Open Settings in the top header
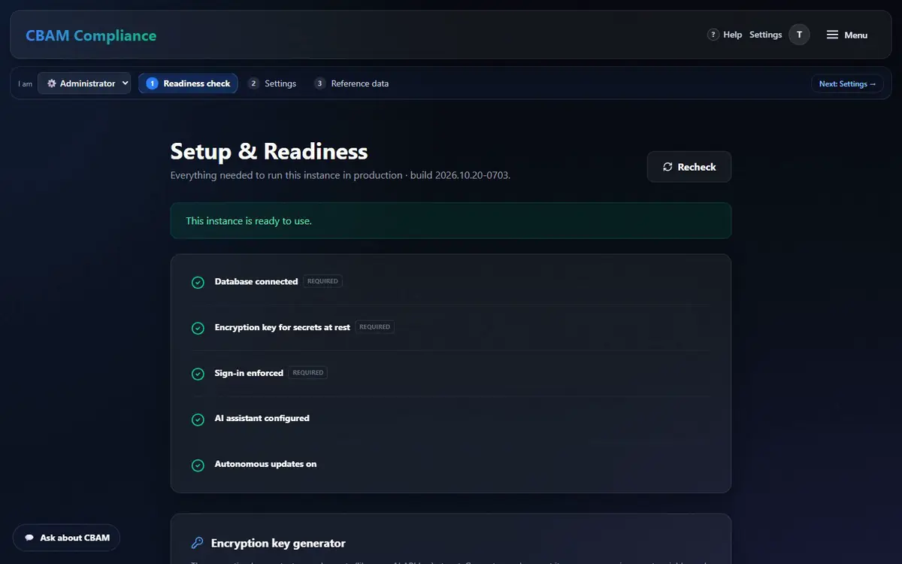Viewport: 902px width, 564px height. [765, 35]
